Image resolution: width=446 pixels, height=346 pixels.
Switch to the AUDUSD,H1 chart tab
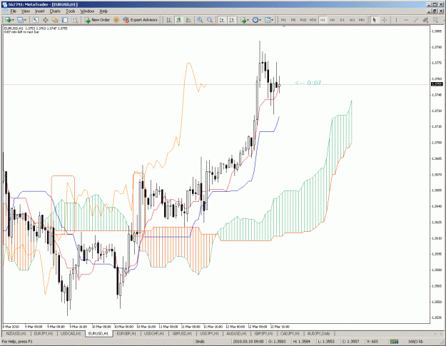236,333
